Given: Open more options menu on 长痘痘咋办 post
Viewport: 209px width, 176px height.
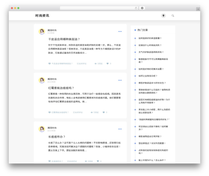Looking at the screenshot, I should [120, 129].
